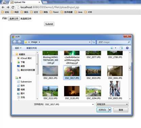Screen dimensions: 141x128
Task: Click the file list vertical scrollbar handle
Action: point(130,68)
